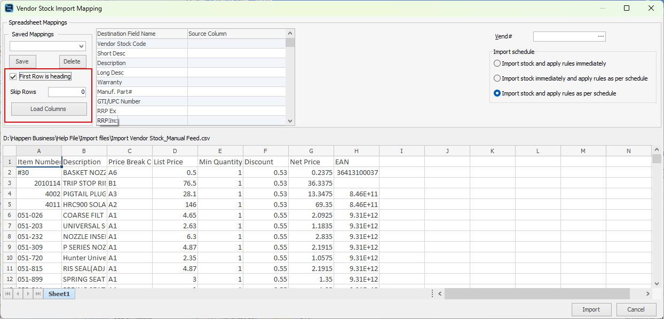The image size is (664, 319).
Task: Click the sheet tab bar splitter dots
Action: pos(432,293)
